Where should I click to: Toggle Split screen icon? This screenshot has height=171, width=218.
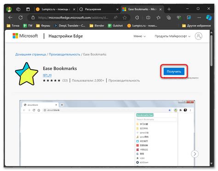[x=148, y=17]
